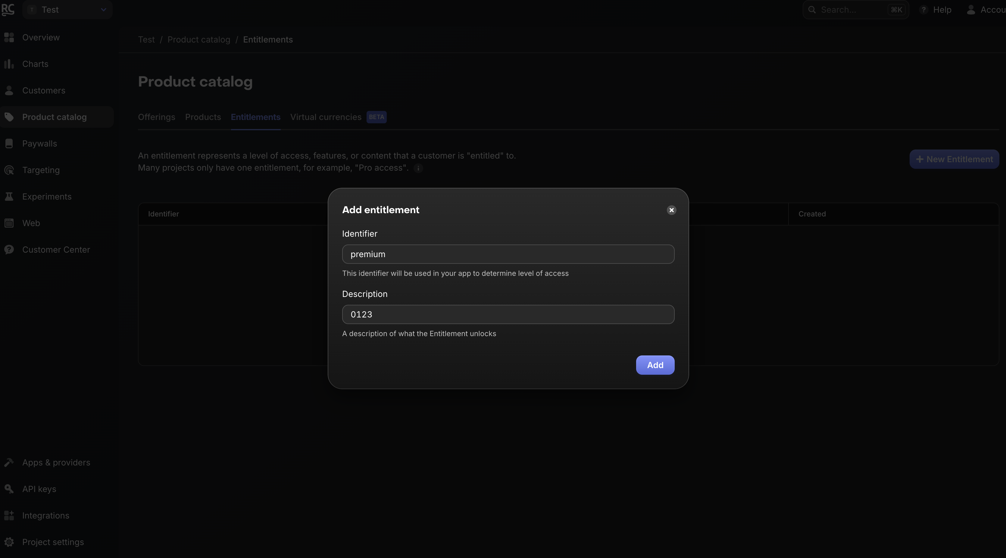1006x558 pixels.
Task: Click the Customer Center chat icon
Action: [x=9, y=250]
